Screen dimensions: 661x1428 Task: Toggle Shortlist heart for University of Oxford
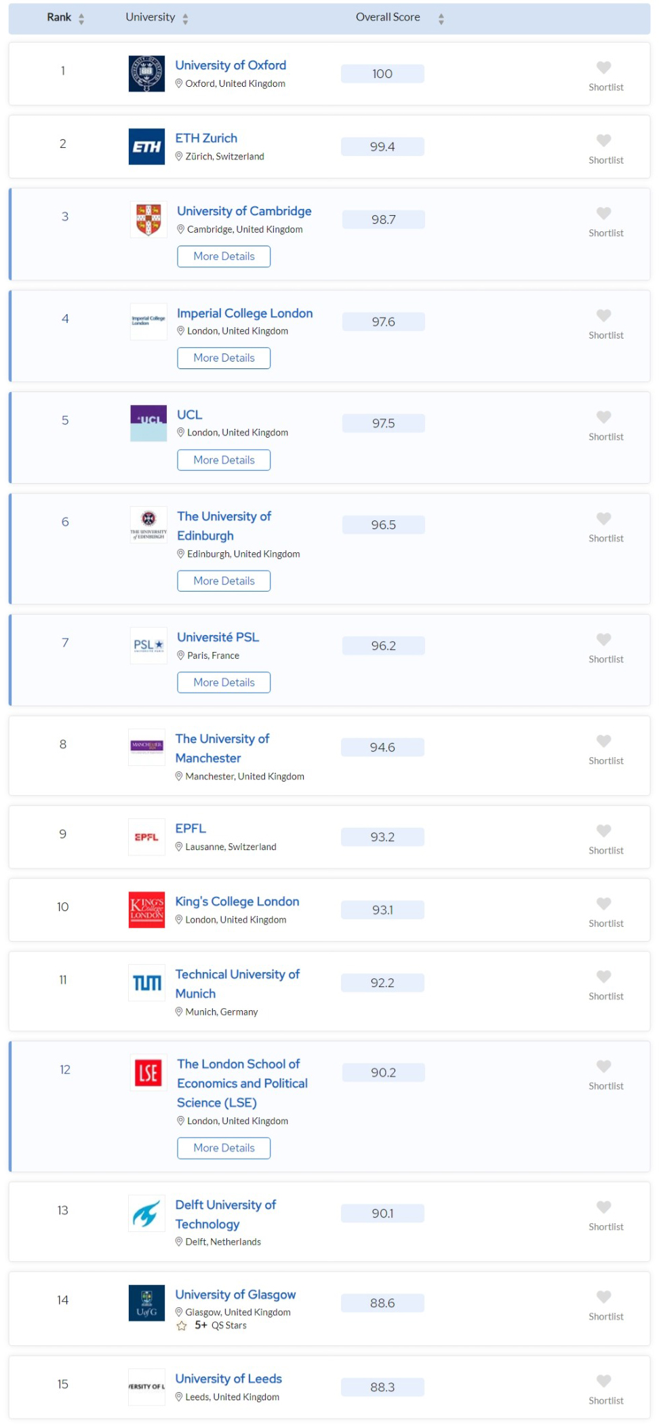pyautogui.click(x=603, y=67)
